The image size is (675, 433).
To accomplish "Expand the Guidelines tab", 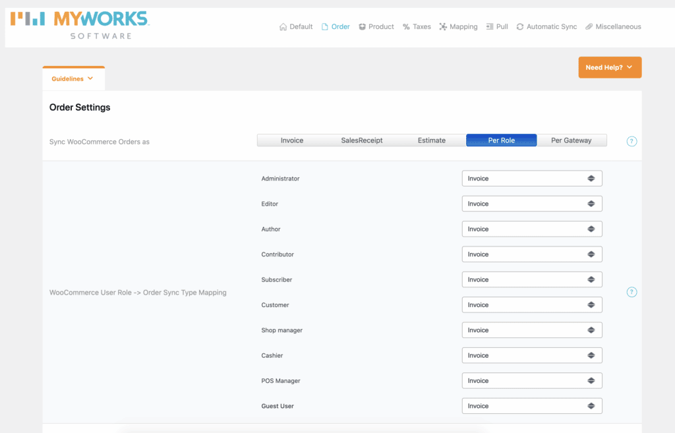I will point(73,77).
